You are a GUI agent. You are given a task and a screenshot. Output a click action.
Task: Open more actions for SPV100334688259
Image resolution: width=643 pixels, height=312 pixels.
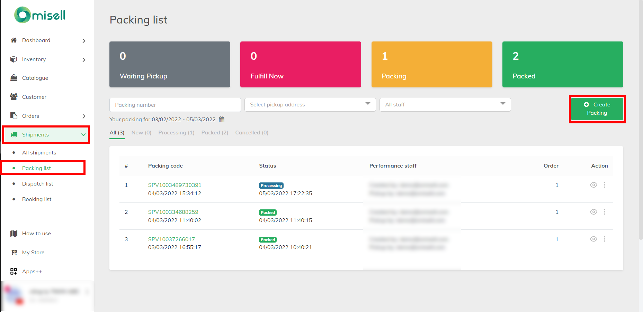[x=604, y=212]
